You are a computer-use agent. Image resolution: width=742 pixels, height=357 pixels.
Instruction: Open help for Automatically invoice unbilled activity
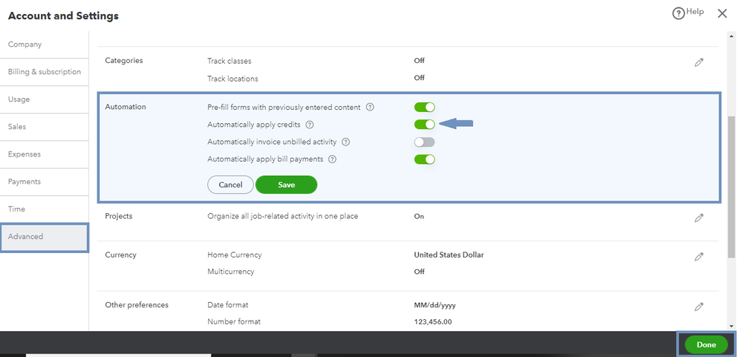[345, 142]
